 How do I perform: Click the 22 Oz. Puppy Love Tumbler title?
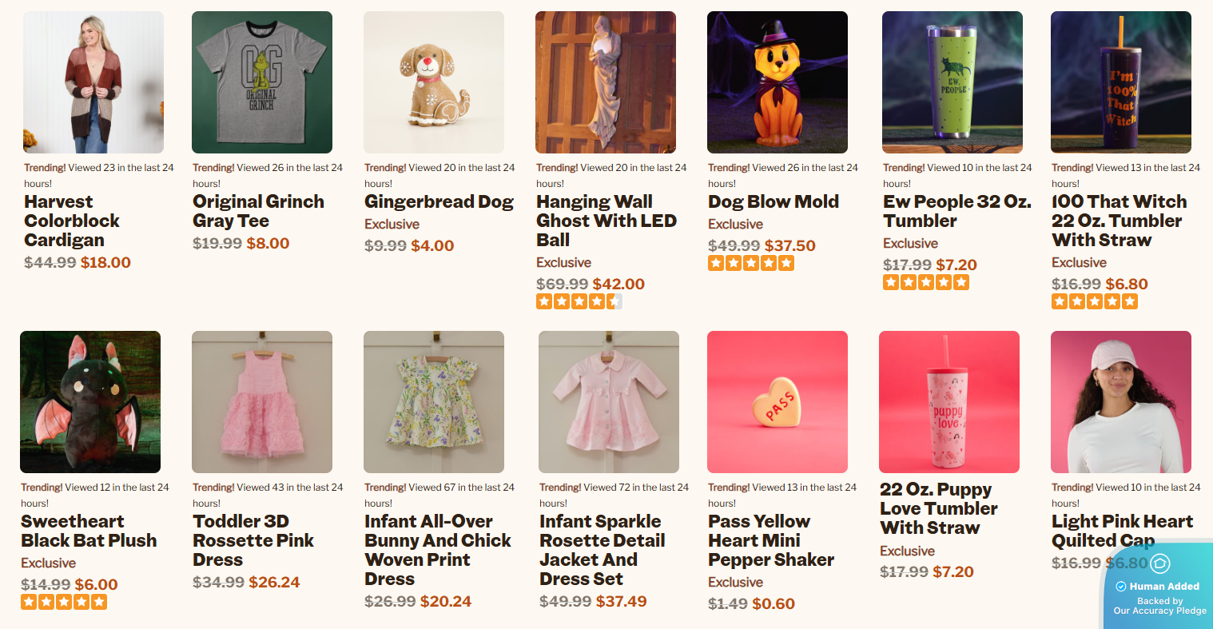coord(938,508)
